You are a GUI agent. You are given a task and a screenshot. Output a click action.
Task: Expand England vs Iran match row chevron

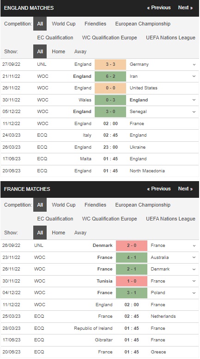pos(194,76)
